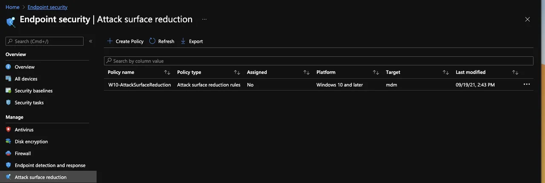
Task: Click the sidebar Search (Cmd+/) field
Action: point(45,41)
